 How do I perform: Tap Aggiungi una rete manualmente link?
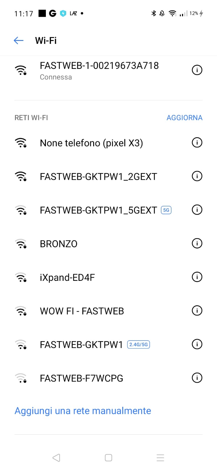pos(83,411)
